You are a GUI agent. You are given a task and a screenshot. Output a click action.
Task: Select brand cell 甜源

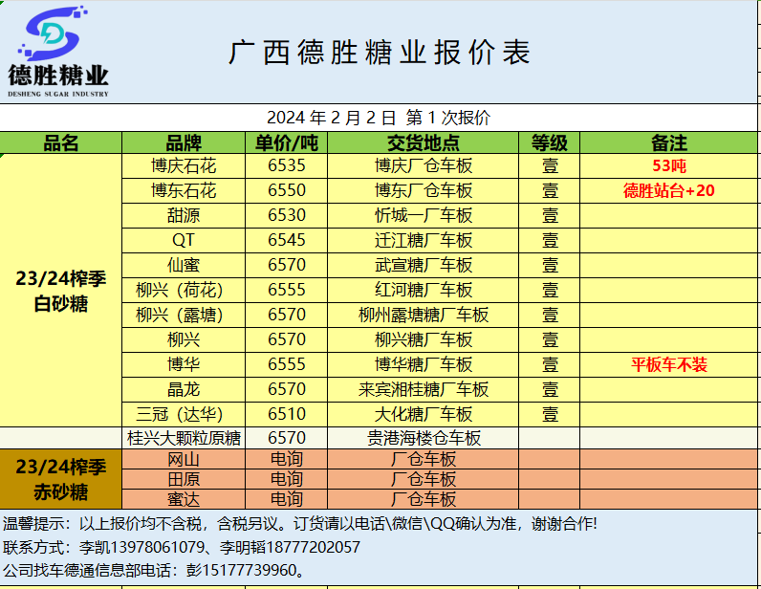coord(184,215)
